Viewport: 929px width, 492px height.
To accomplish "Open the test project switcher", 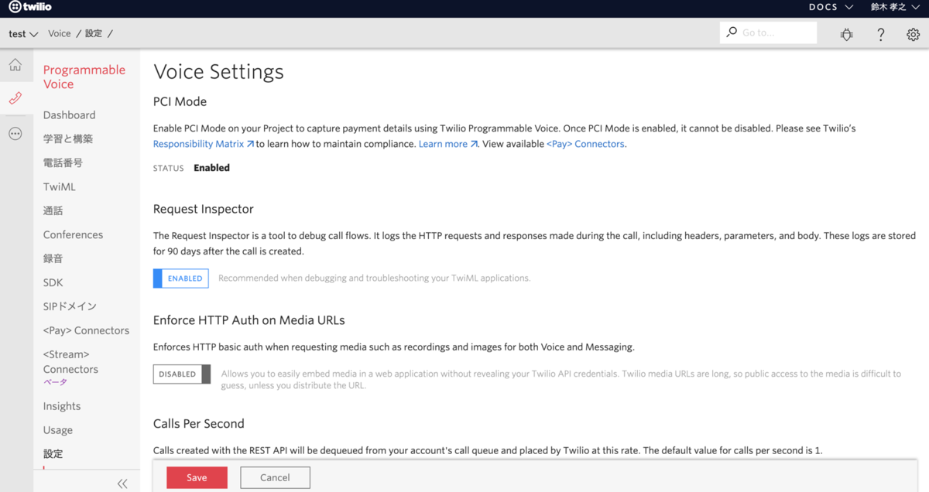I will 23,34.
